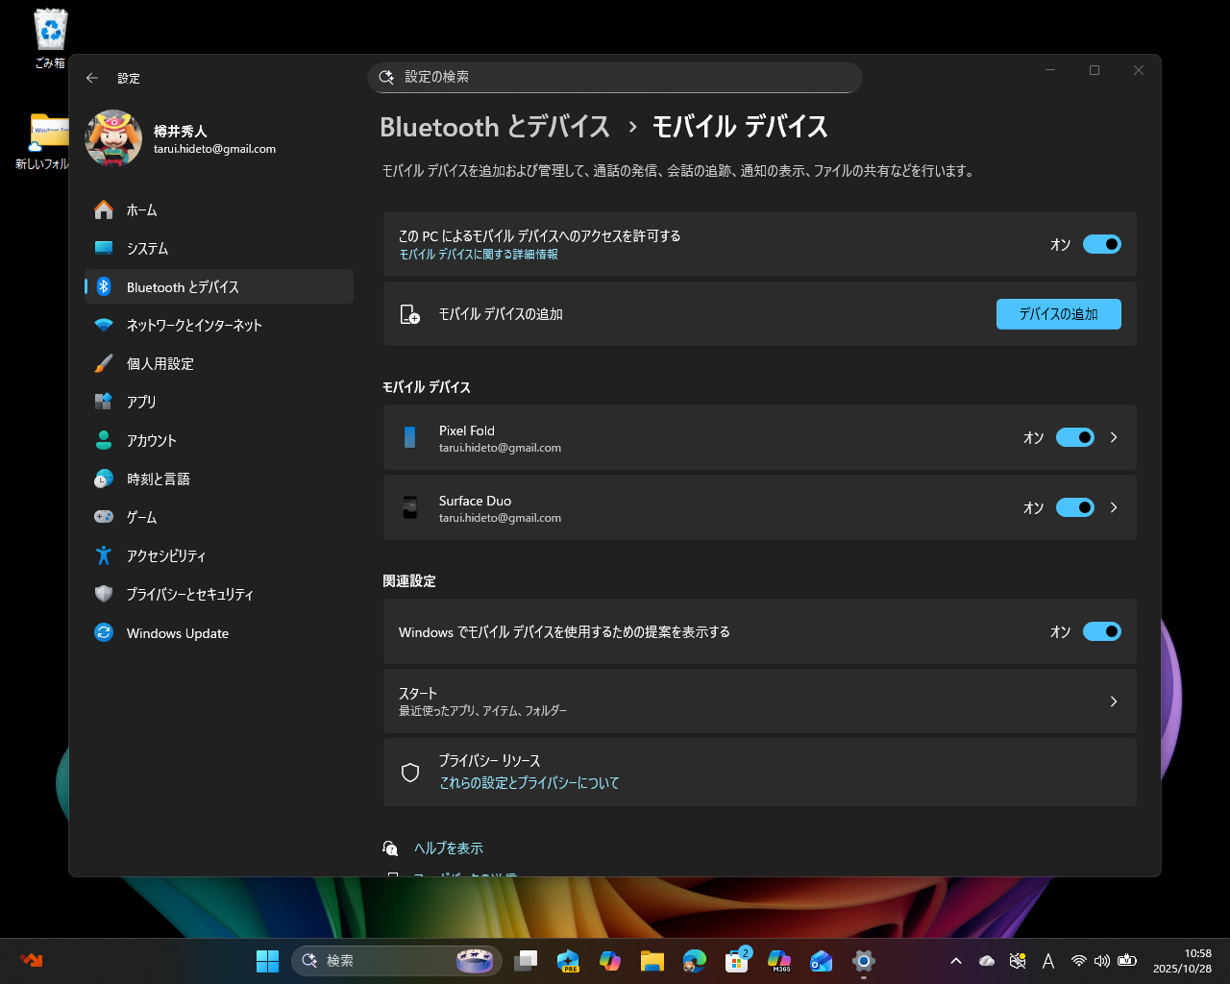Click the Windows Update sync icon
Screen dimensions: 1230x984
pos(104,632)
